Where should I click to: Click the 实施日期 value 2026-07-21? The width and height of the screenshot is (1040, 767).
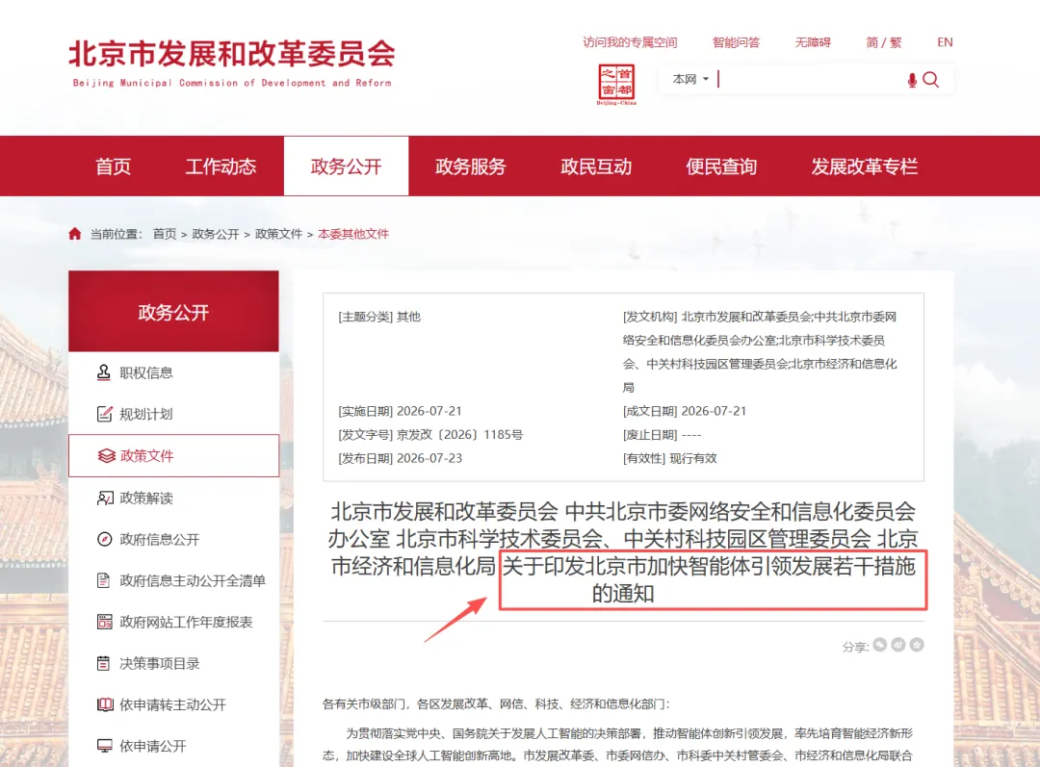click(x=429, y=411)
